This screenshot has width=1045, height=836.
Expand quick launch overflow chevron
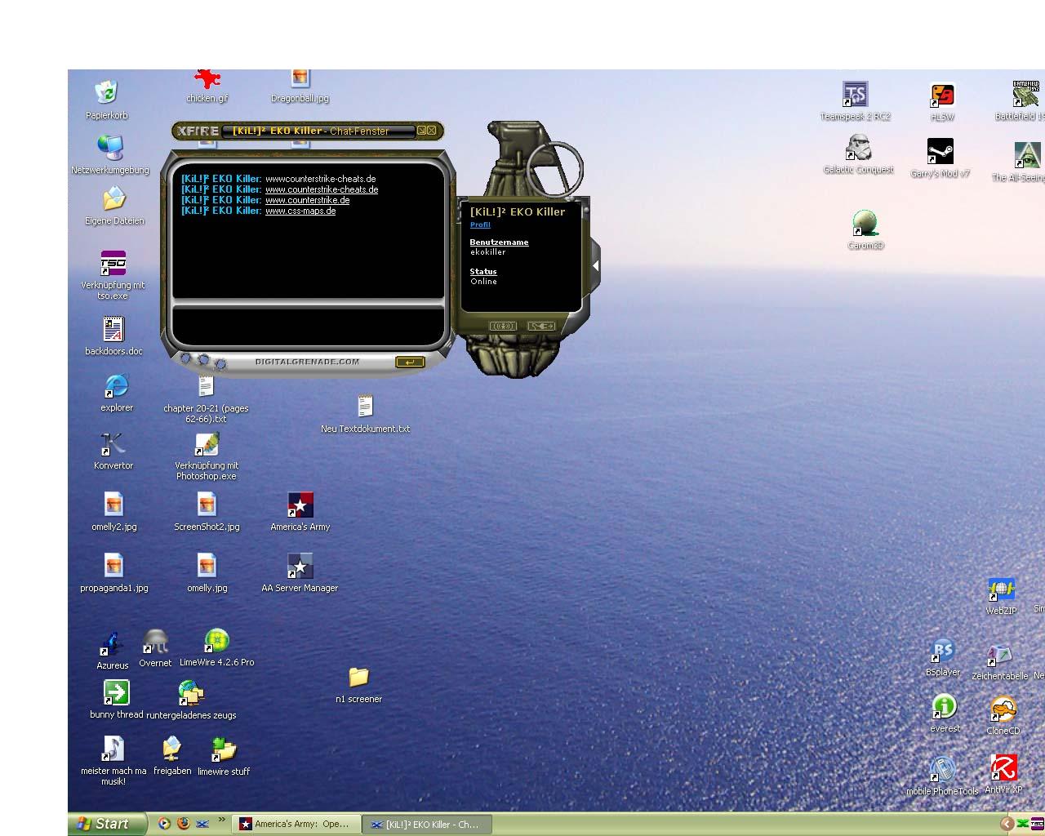(x=221, y=820)
